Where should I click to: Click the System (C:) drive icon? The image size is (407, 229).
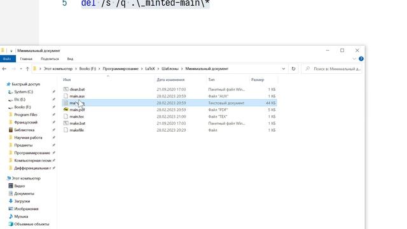pyautogui.click(x=10, y=92)
